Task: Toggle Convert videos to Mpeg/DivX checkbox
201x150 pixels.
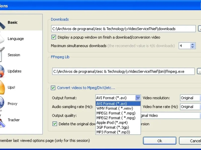Action: pyautogui.click(x=53, y=88)
